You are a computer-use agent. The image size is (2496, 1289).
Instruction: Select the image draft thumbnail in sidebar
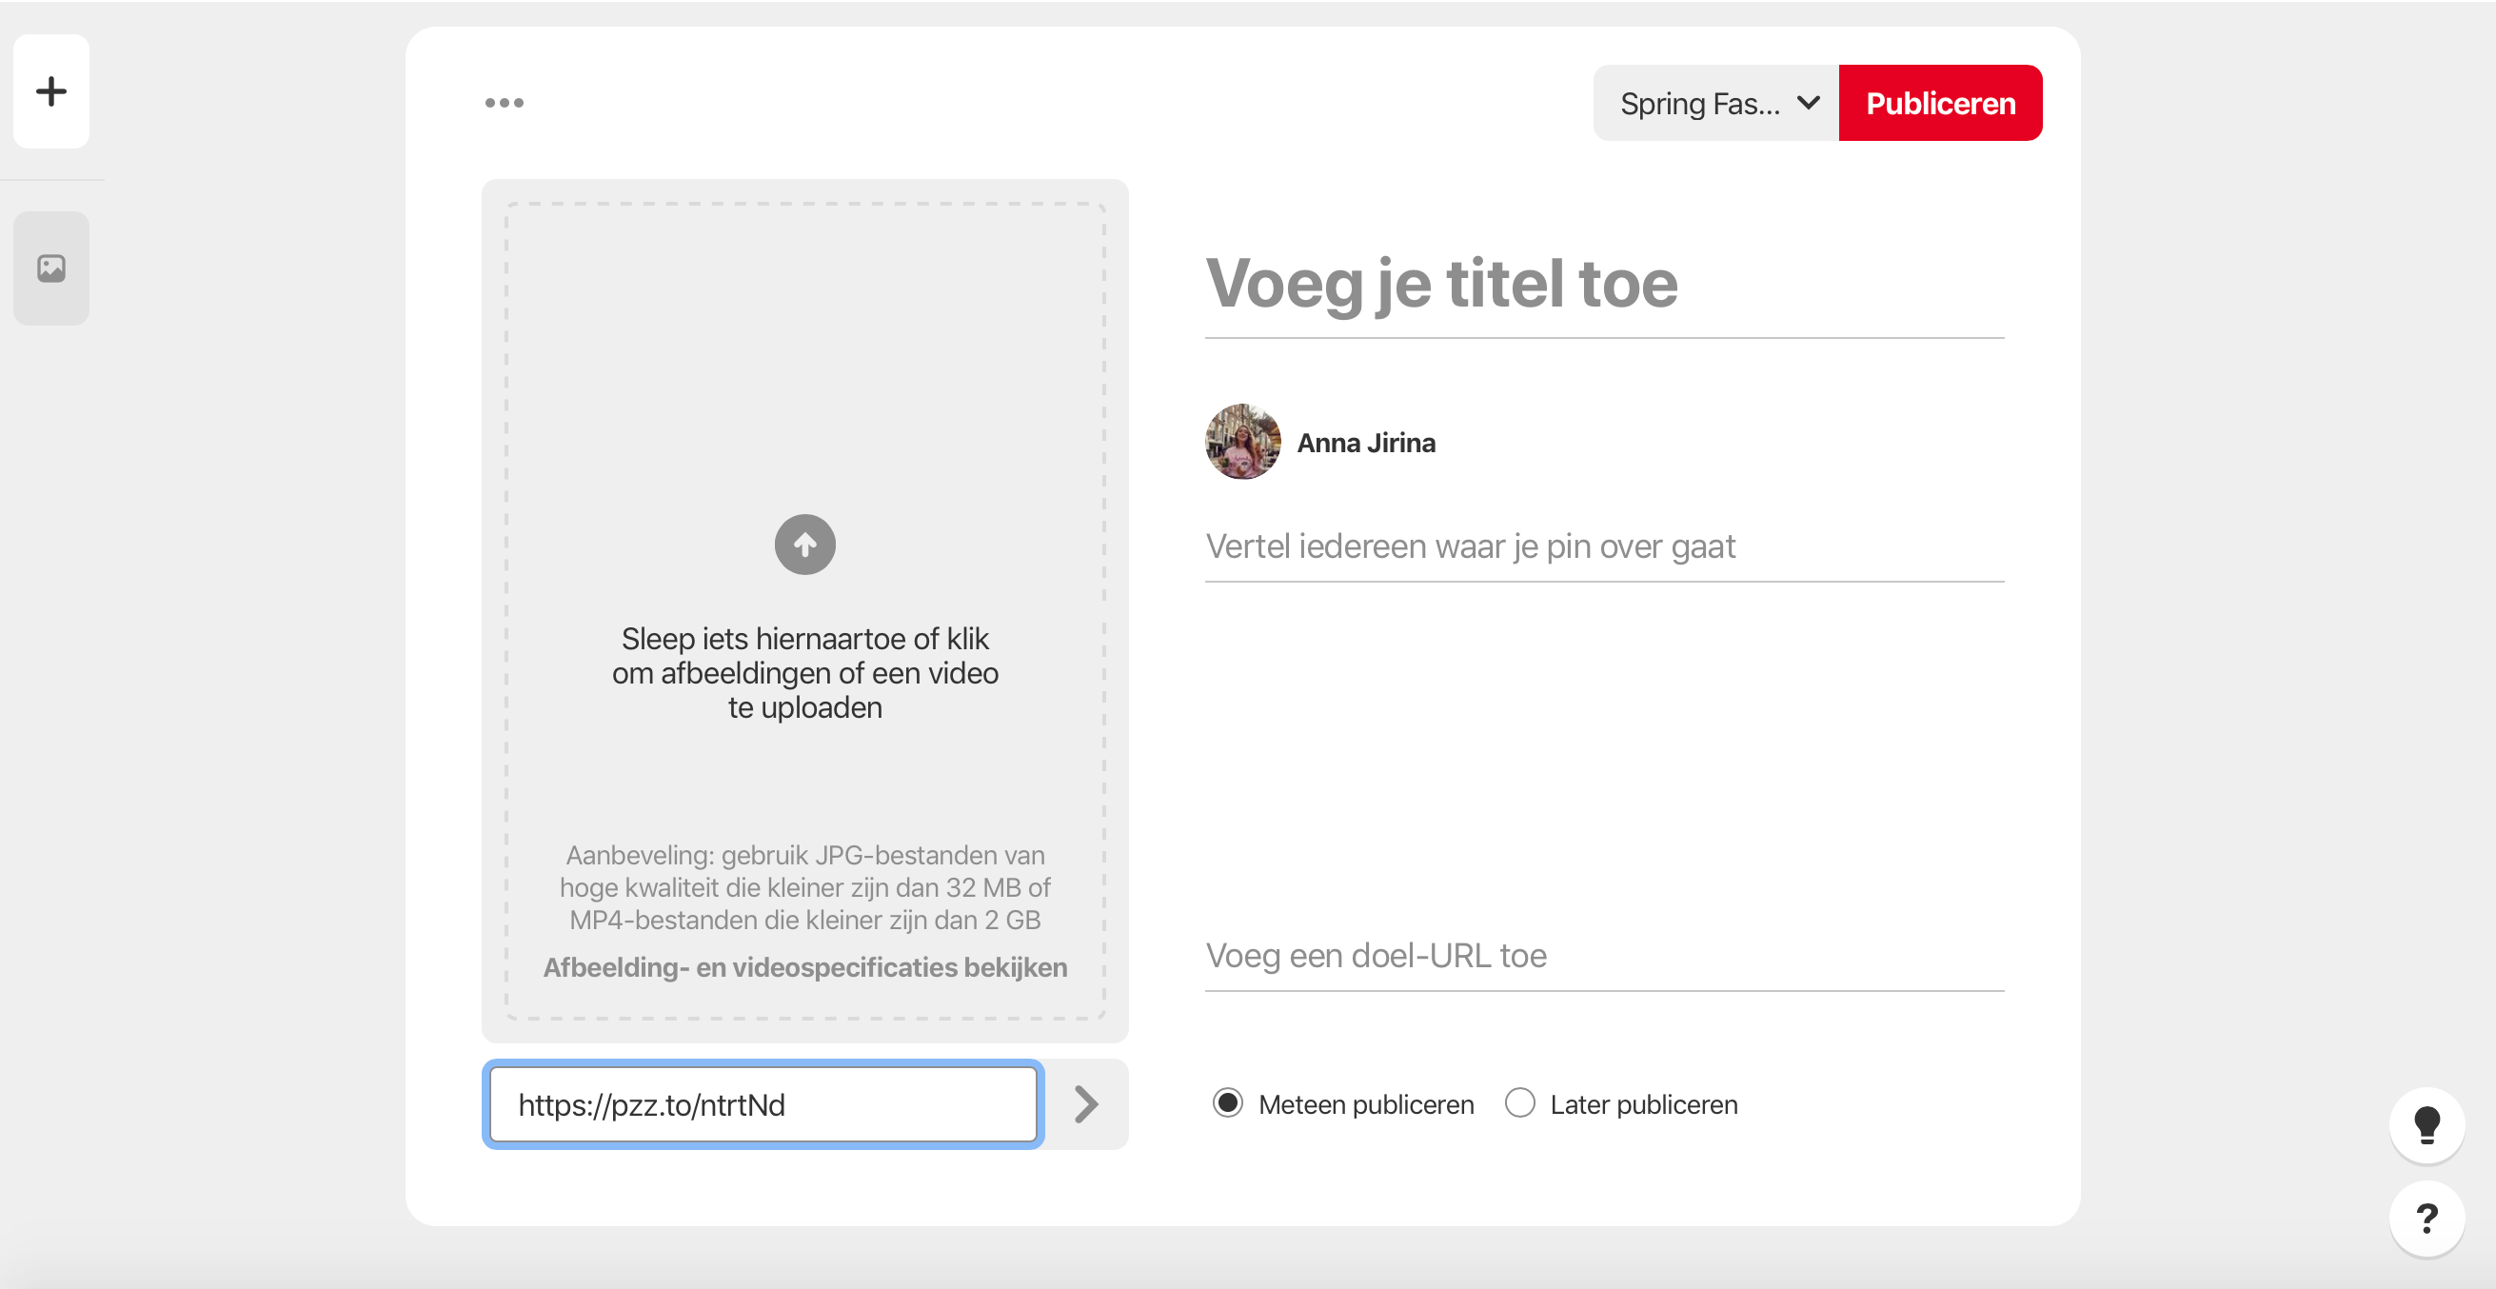(51, 268)
